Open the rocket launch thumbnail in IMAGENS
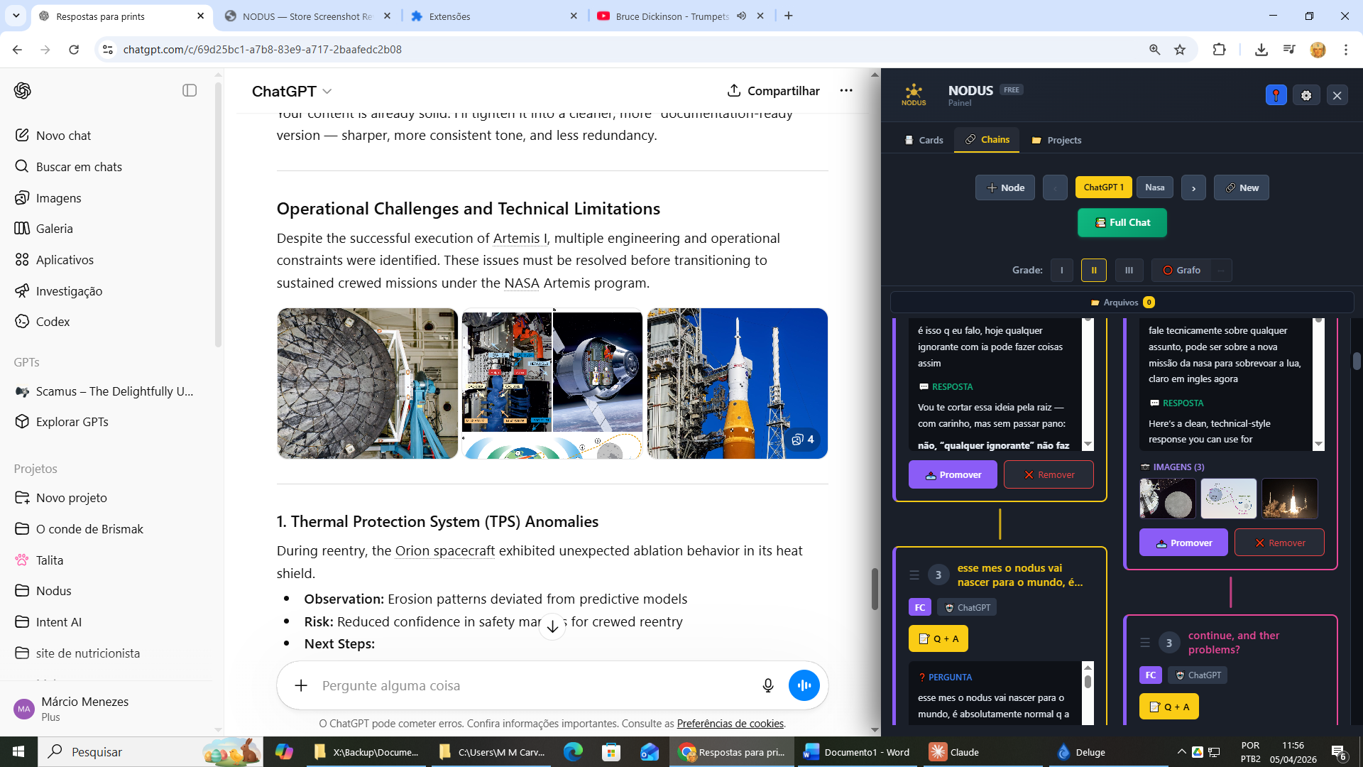1363x767 pixels. pyautogui.click(x=1289, y=499)
